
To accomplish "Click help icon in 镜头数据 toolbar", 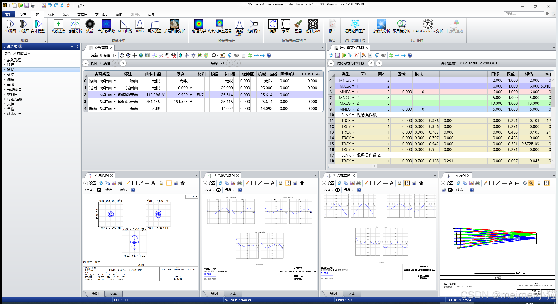I will [x=269, y=55].
